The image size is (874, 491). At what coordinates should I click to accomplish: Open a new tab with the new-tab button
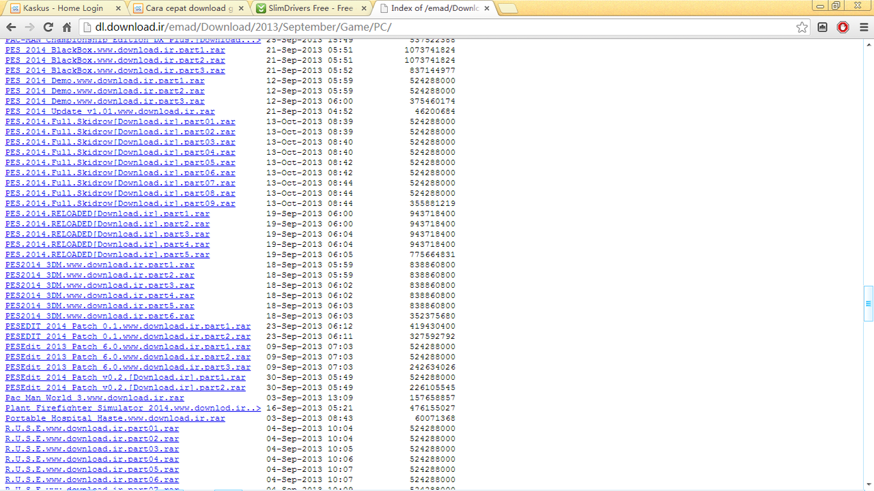[x=508, y=8]
